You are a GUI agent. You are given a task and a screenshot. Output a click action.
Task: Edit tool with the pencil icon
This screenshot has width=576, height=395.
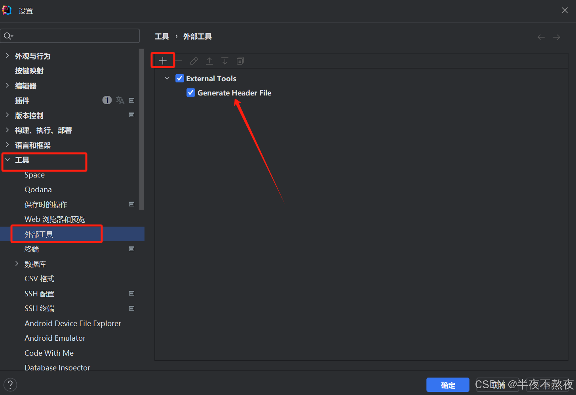194,61
